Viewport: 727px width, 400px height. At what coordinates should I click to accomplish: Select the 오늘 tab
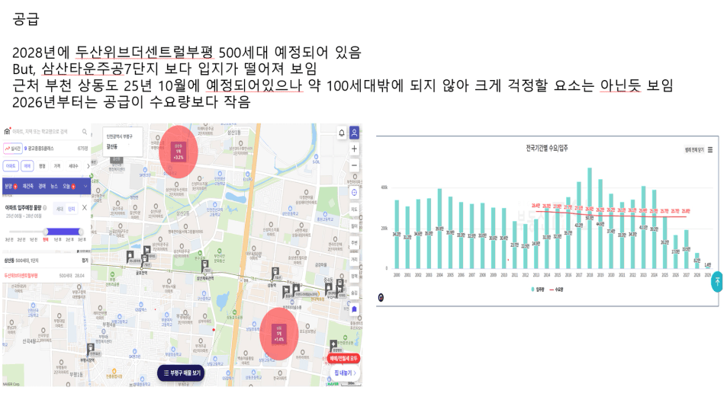(x=69, y=186)
